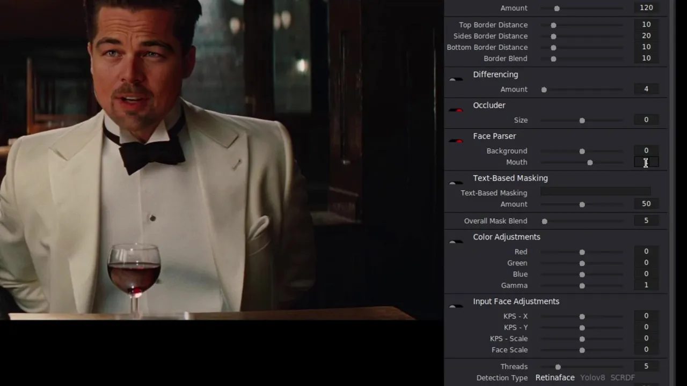The height and width of the screenshot is (386, 687).
Task: Click the Gamma slider
Action: click(x=582, y=286)
